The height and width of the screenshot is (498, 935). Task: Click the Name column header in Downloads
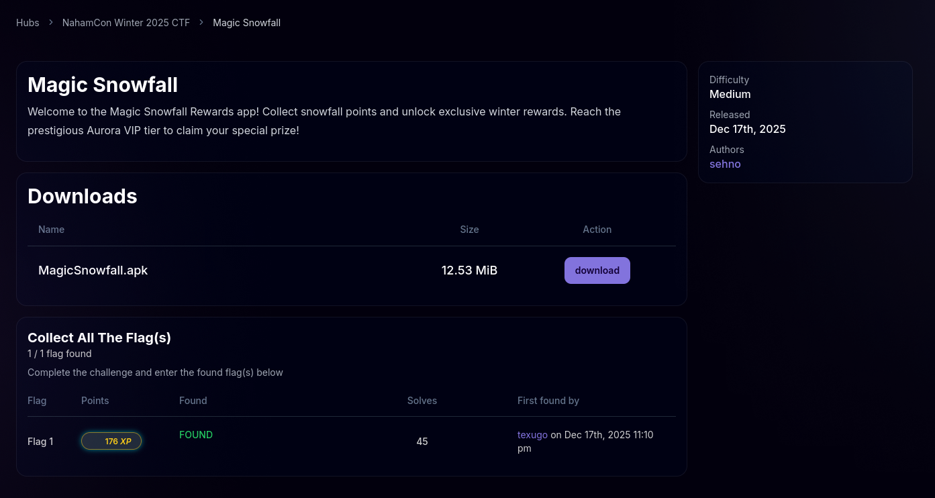click(51, 230)
